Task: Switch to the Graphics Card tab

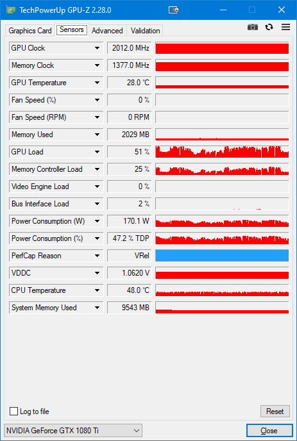Action: 30,31
